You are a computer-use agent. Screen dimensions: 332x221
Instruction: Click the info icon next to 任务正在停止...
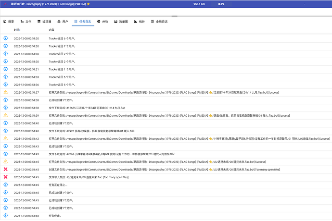[6, 185]
